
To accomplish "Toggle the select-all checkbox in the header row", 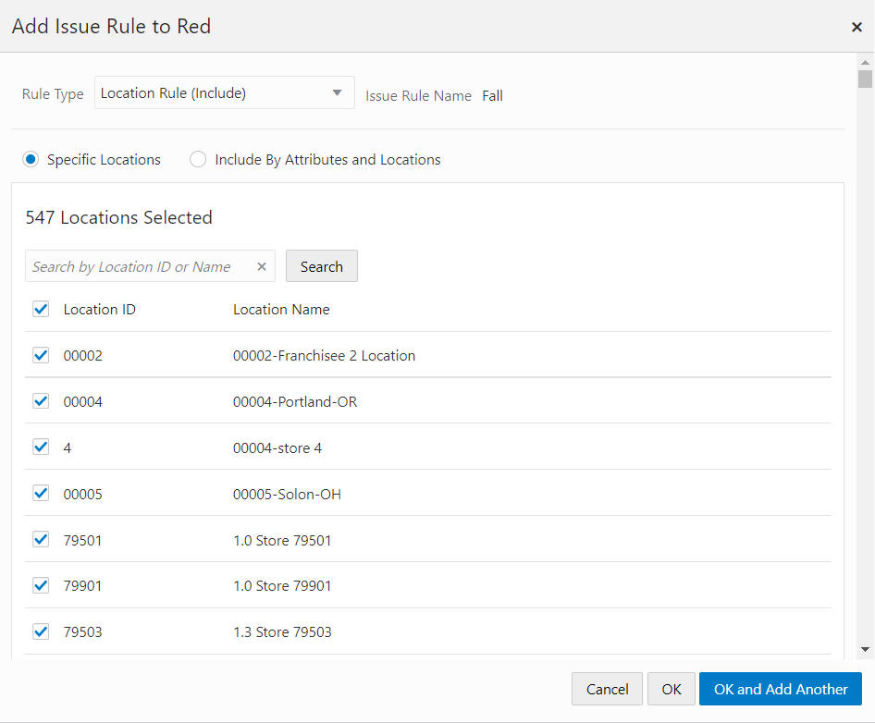I will 41,309.
